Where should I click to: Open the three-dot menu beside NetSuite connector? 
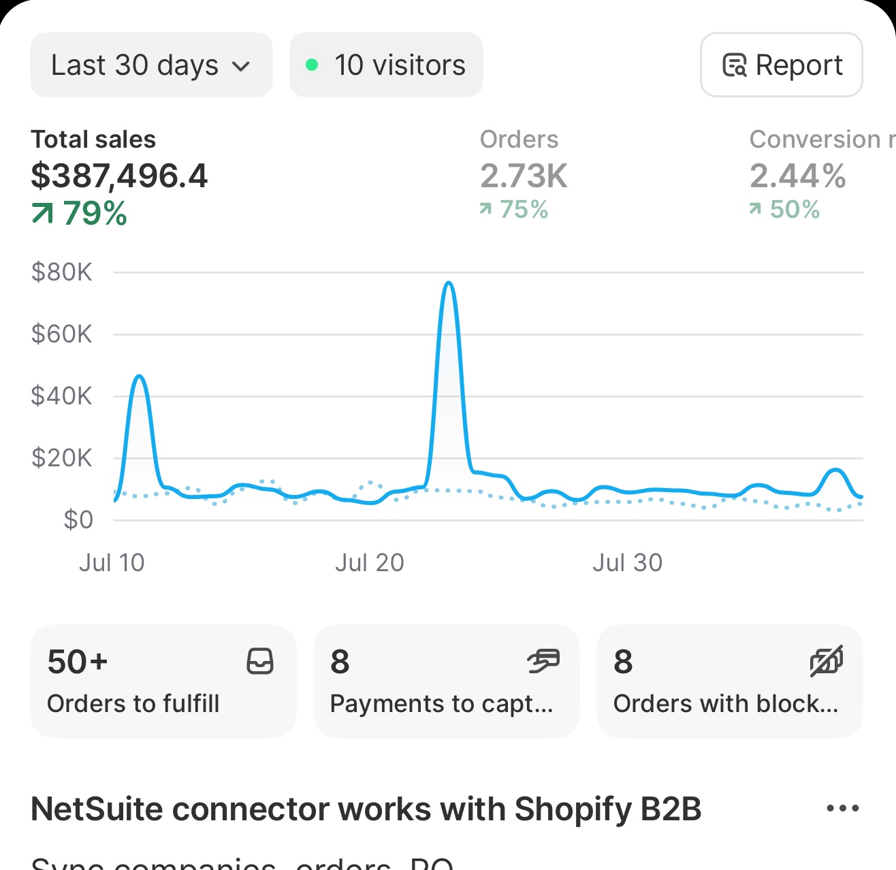coord(842,809)
